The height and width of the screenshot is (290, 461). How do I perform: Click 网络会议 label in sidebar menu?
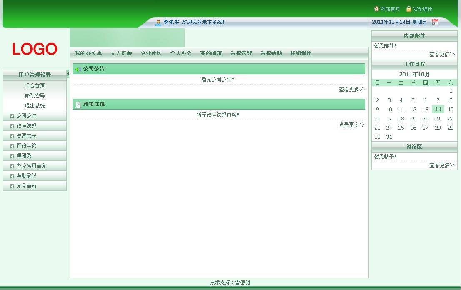pyautogui.click(x=26, y=146)
